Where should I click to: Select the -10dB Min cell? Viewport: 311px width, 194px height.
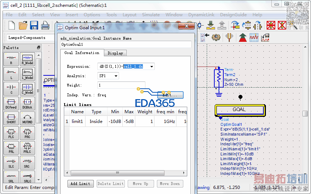pos(115,121)
